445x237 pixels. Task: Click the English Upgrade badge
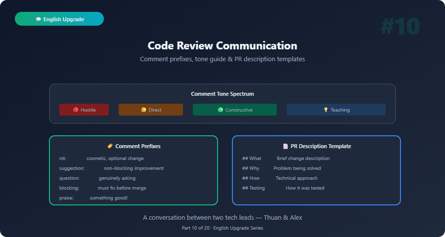pyautogui.click(x=59, y=19)
